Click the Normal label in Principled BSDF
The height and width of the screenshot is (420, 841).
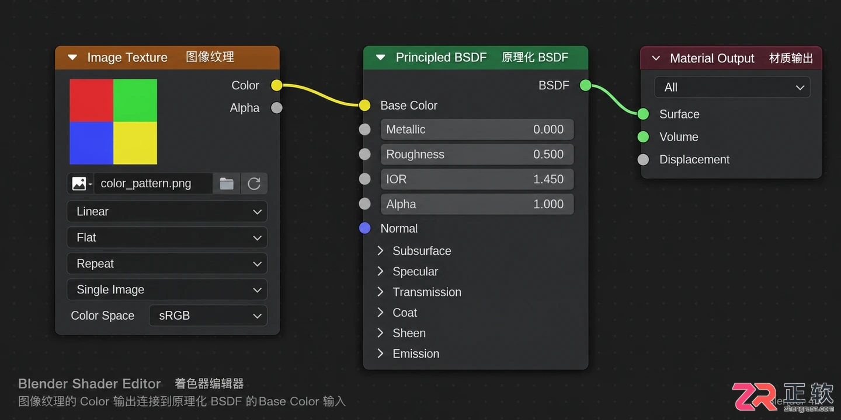[x=399, y=229]
